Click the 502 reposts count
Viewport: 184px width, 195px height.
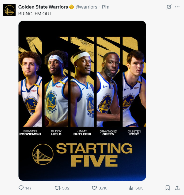point(66,188)
